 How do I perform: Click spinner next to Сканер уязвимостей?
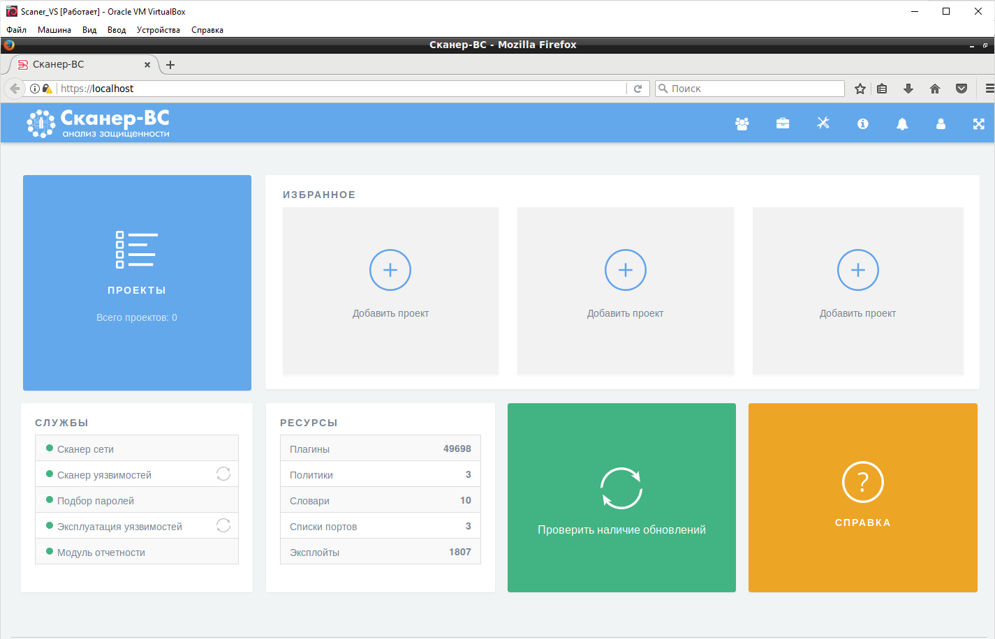tap(223, 474)
